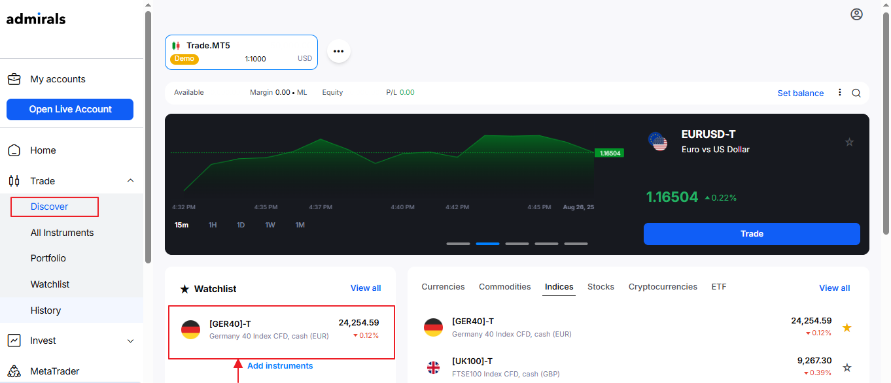Click the Home sidebar label

43,150
